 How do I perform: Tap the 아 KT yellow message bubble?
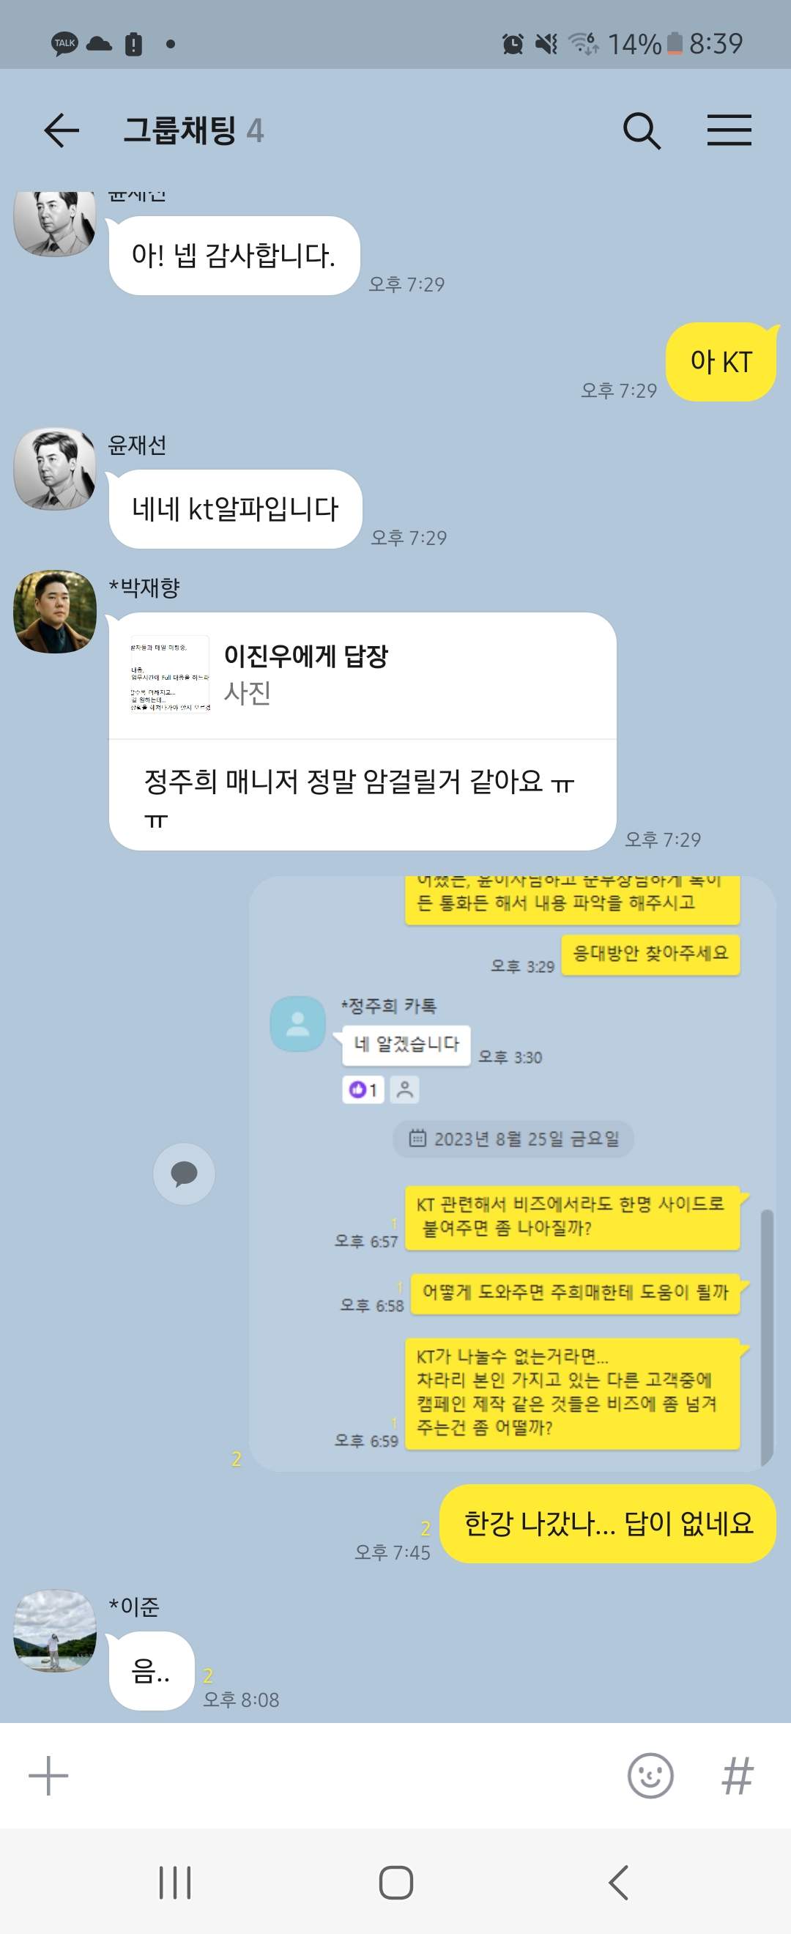(721, 362)
